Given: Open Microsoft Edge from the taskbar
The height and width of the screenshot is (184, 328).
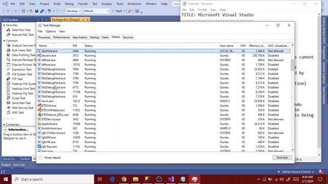Looking at the screenshot, I should coord(112,179).
